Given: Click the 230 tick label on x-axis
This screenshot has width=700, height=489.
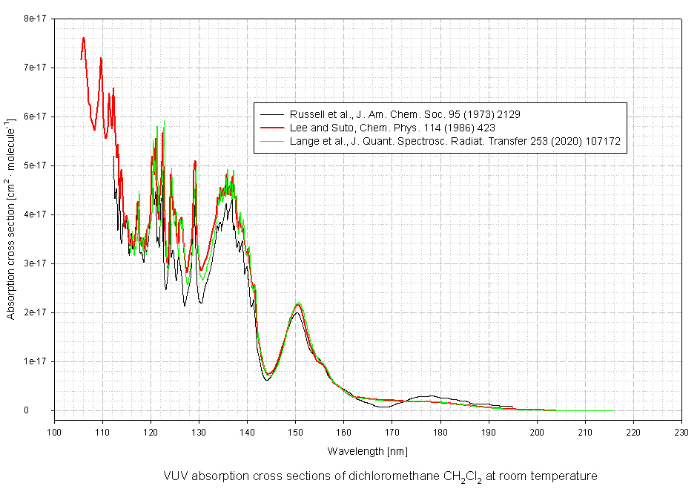Looking at the screenshot, I should click(681, 430).
